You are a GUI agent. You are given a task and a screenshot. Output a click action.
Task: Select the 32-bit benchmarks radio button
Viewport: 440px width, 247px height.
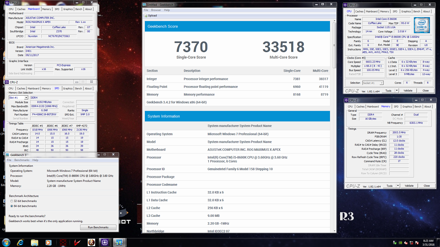(x=12, y=201)
